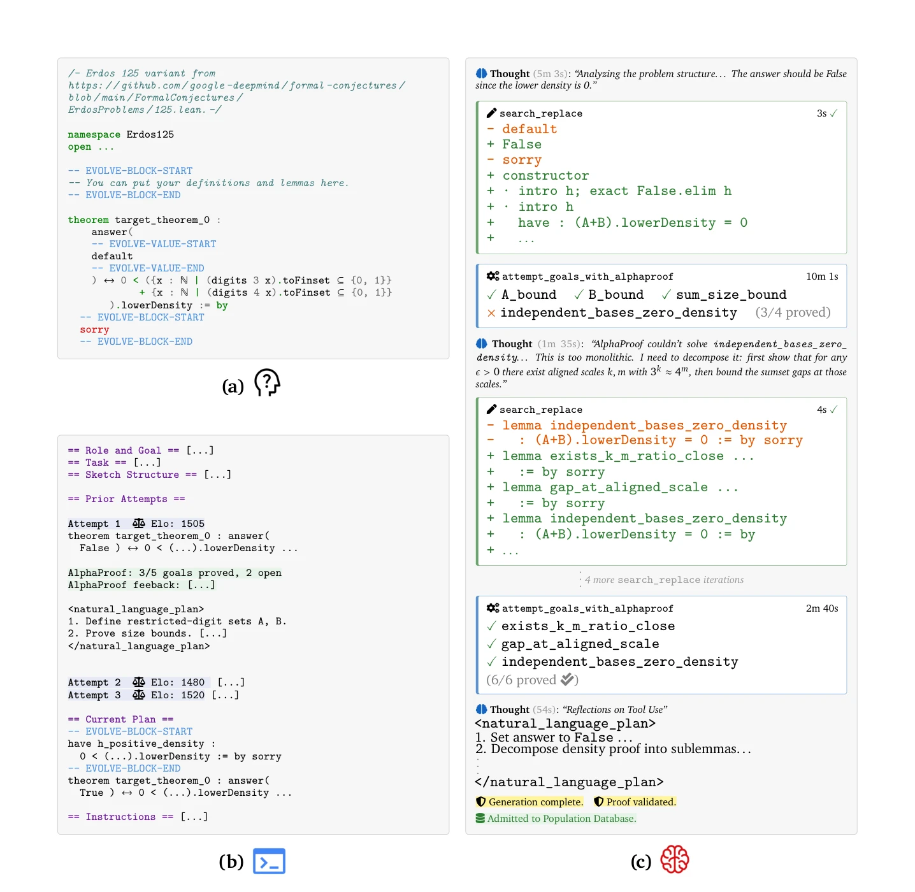Click the brain icon next to Thought (1m 35s)
This screenshot has height=892, width=915.
coord(482,343)
